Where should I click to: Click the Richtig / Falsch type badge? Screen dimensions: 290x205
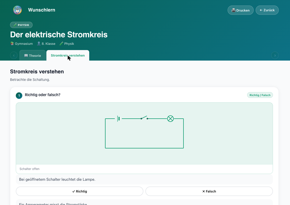pos(260,95)
